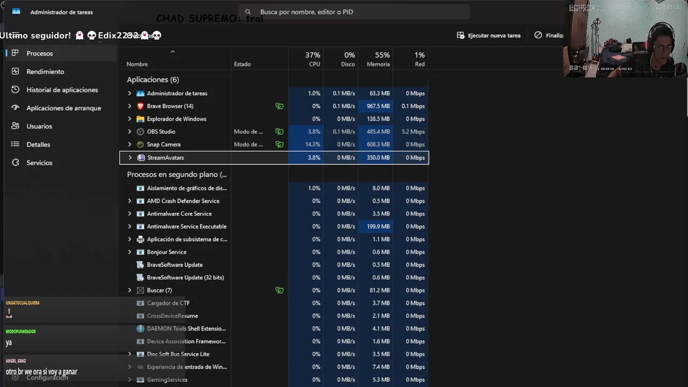Select the GamingServices process row
The image size is (688, 387).
274,379
